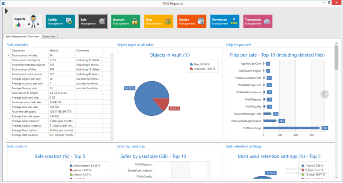Screen dimensions: 343x183
Task: Open the Session Management tile
Action: tap(192, 21)
